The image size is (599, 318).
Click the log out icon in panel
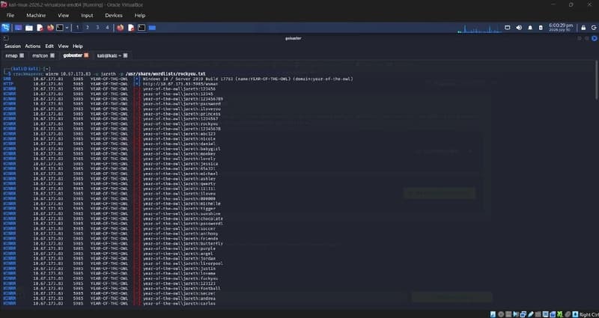click(x=594, y=28)
